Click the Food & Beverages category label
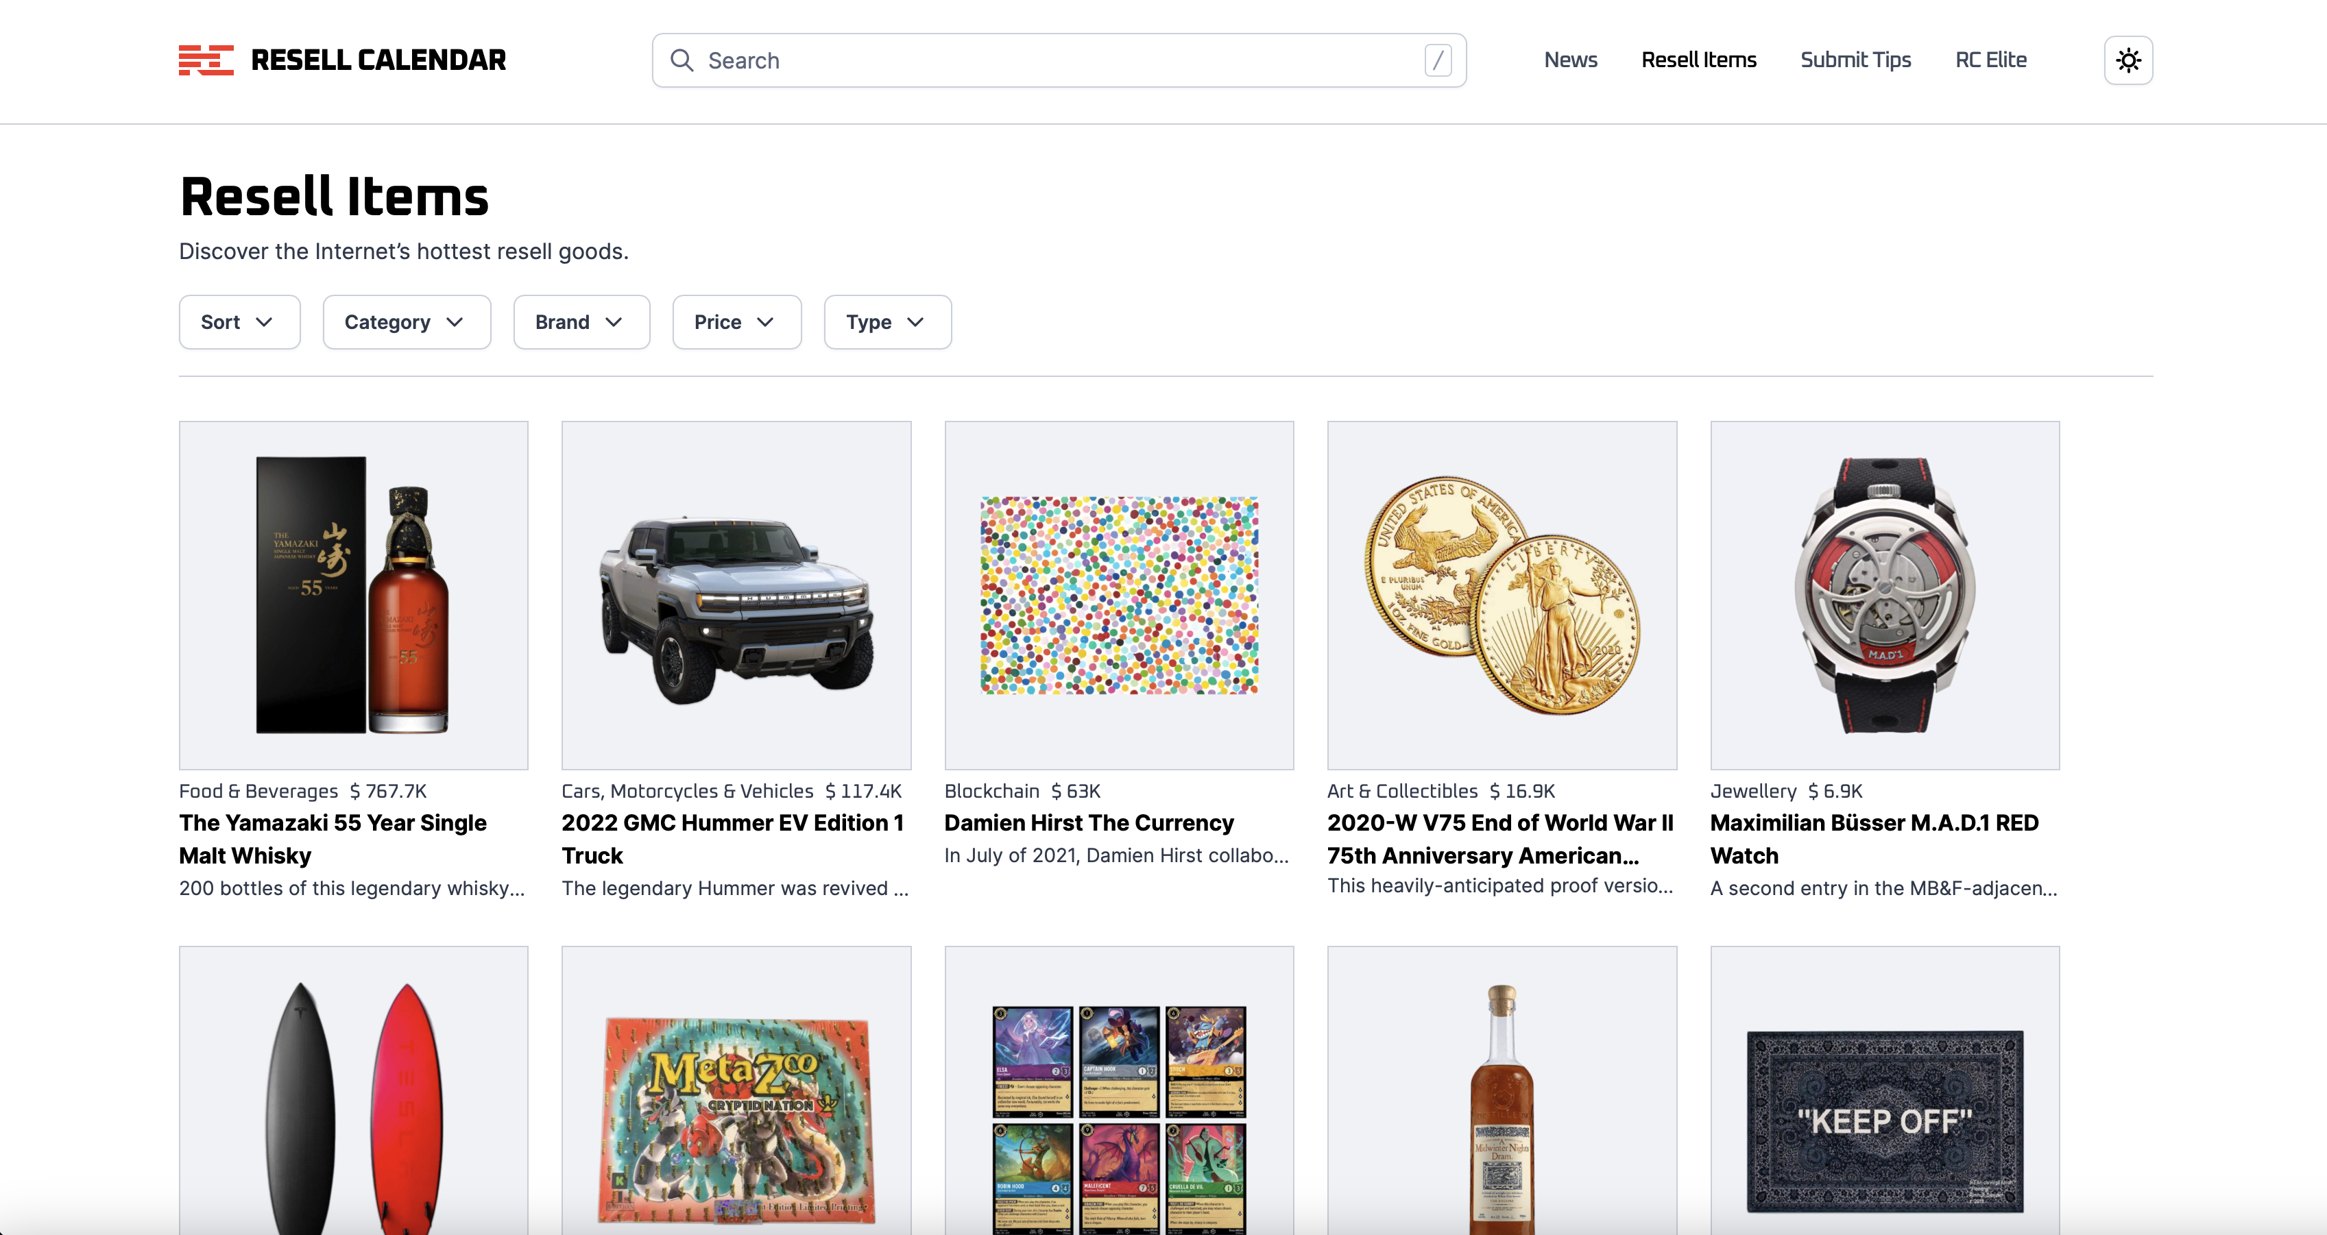 (258, 791)
